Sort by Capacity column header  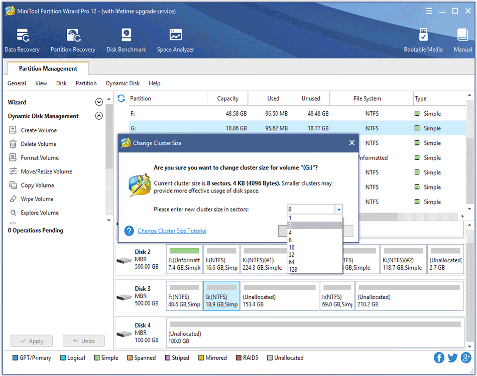click(x=227, y=98)
